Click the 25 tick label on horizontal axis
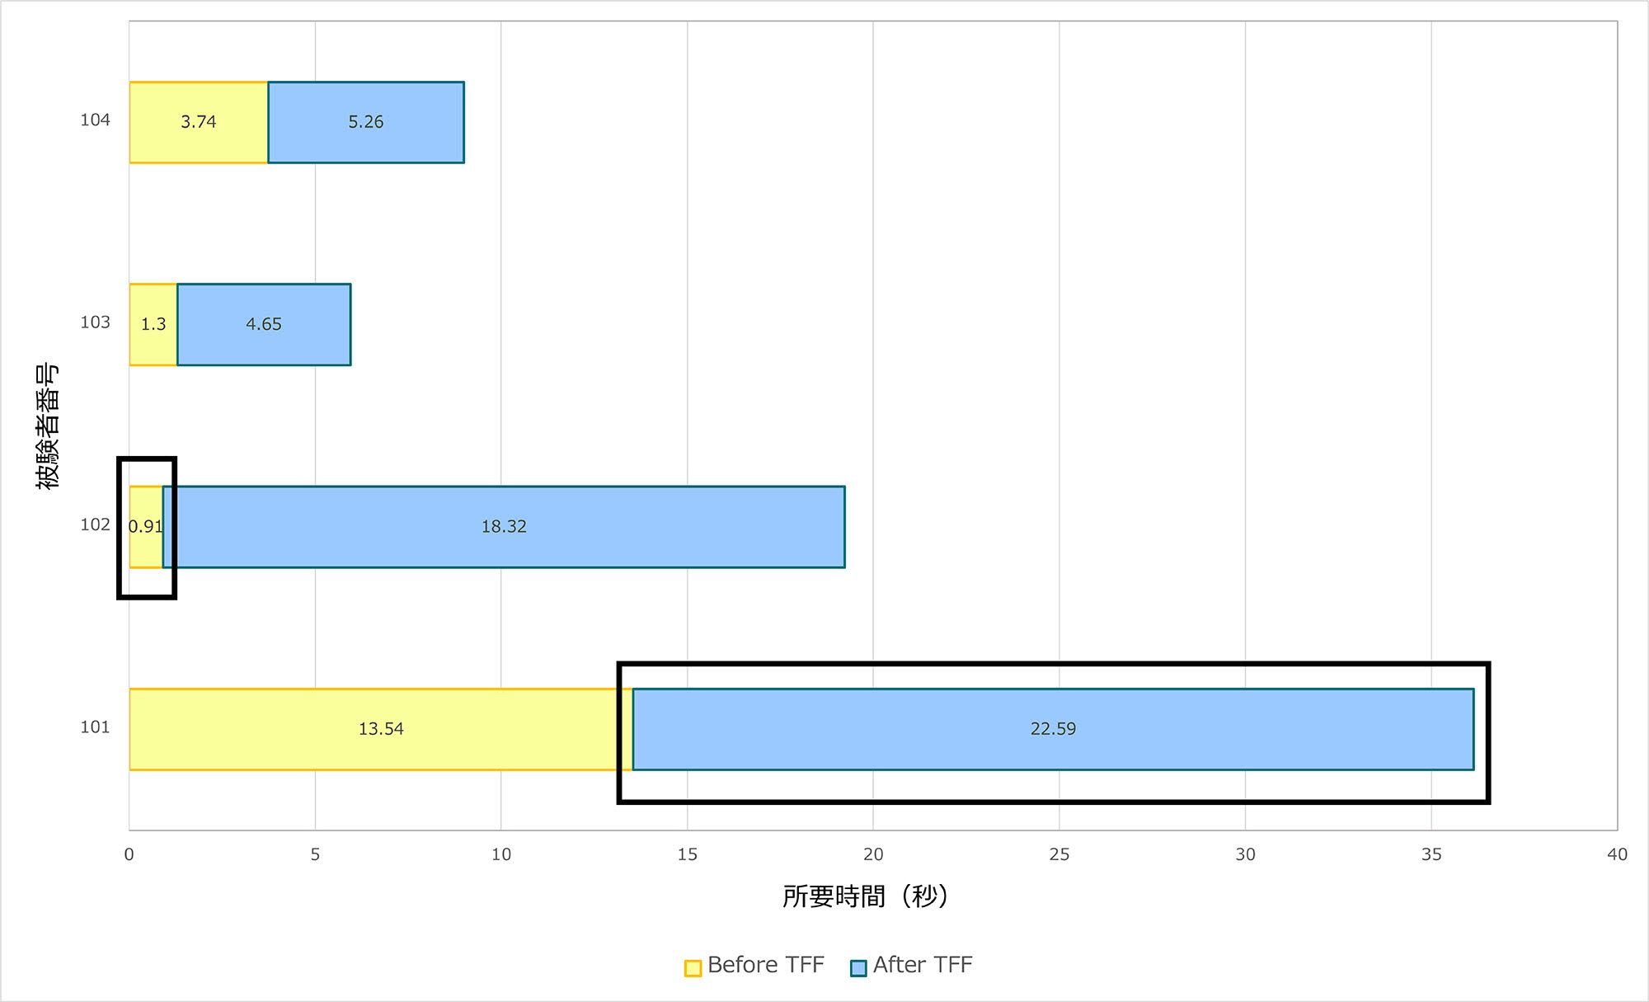Screen dimensions: 1649x1002 click(x=1059, y=854)
